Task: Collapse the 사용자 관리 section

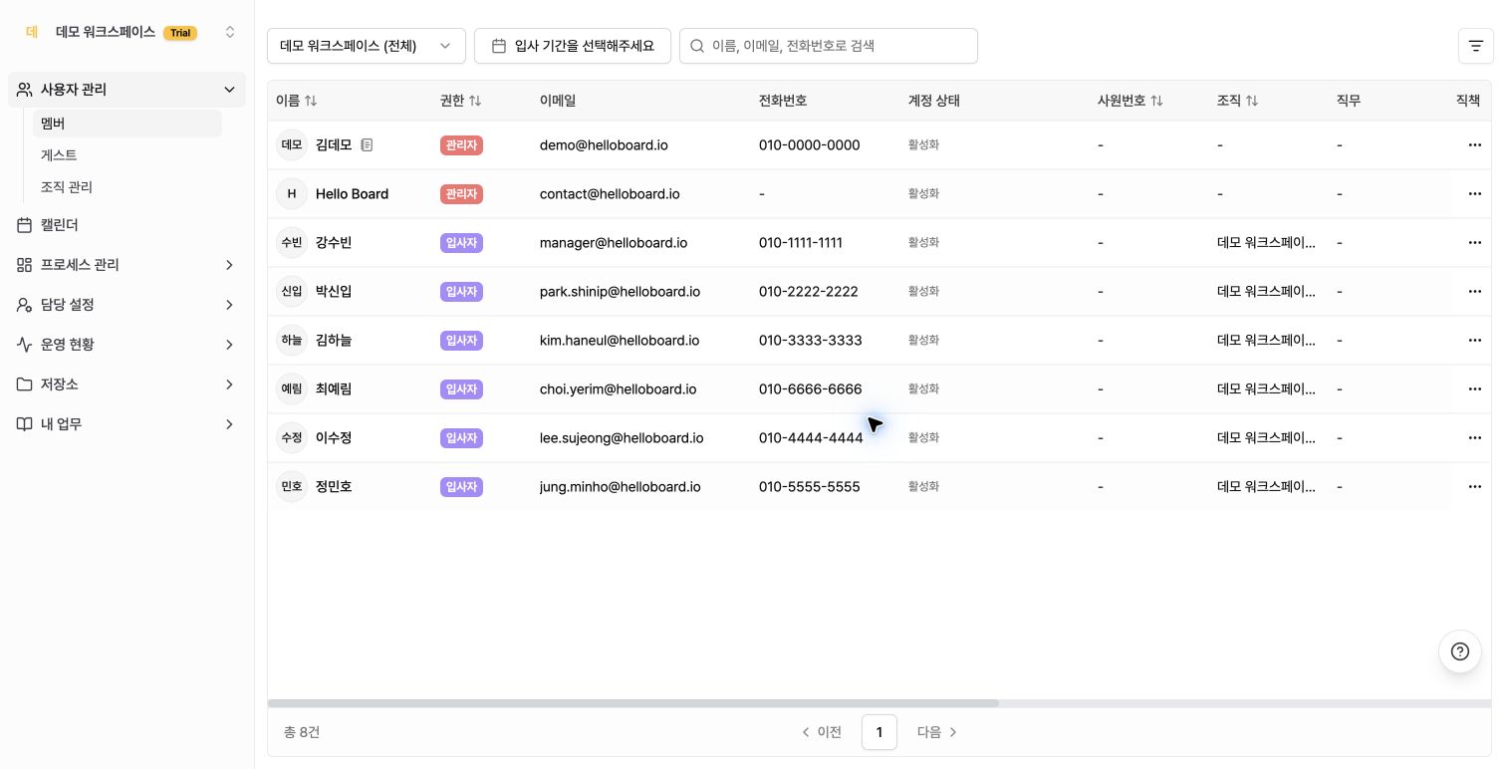Action: [x=126, y=90]
